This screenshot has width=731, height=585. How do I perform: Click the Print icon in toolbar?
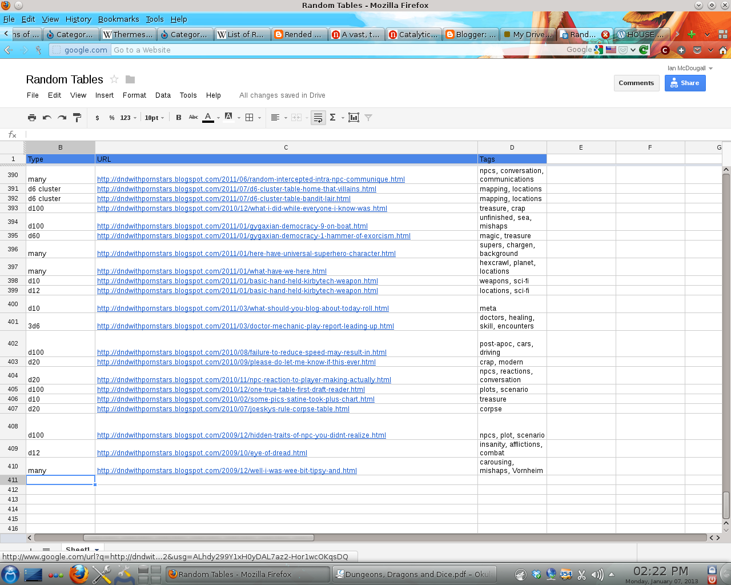[32, 118]
